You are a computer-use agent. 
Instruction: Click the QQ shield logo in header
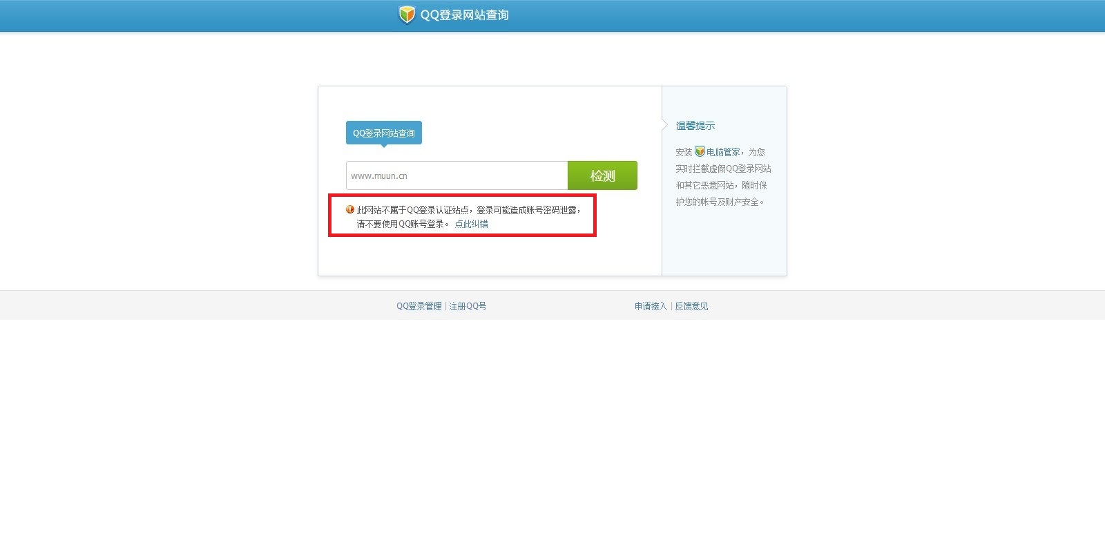407,15
